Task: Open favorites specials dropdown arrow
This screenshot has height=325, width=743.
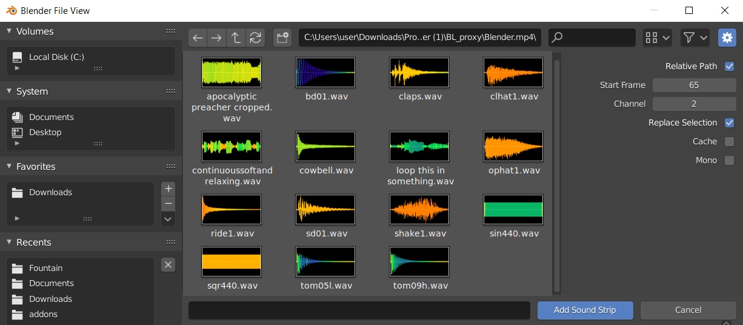Action: point(168,219)
